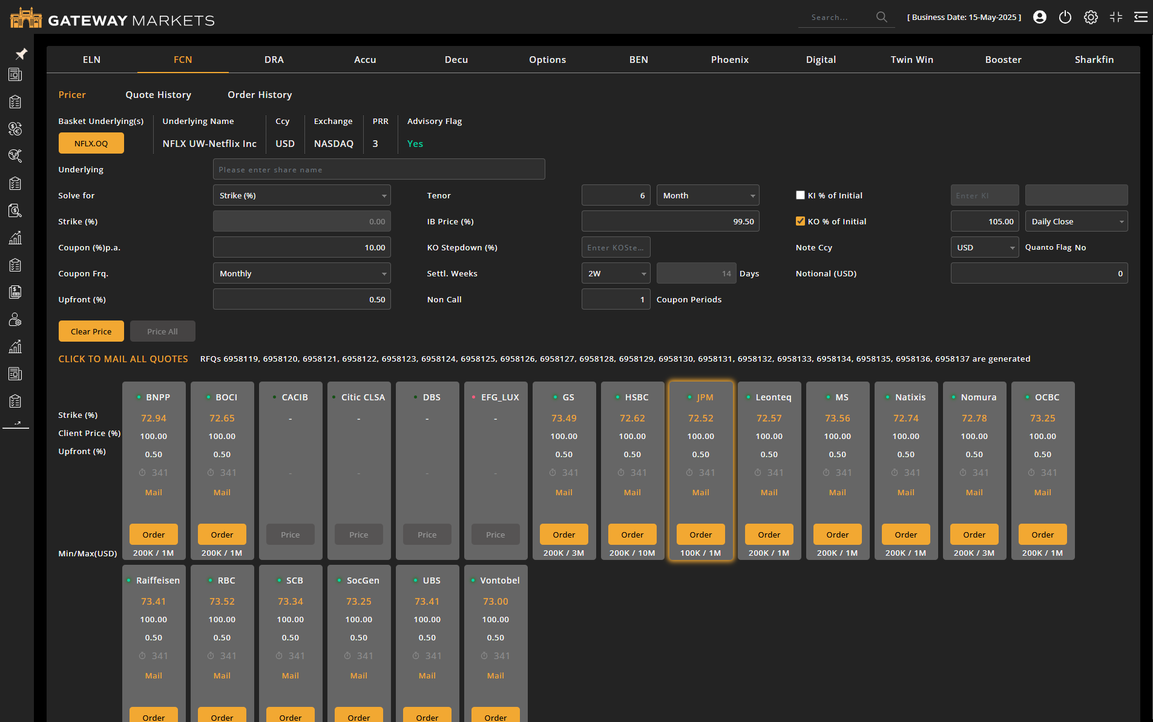The width and height of the screenshot is (1153, 722).
Task: Click Order on the JPM quote card
Action: [700, 534]
